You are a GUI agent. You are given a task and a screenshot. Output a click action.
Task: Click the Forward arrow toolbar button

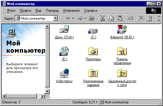(80, 18)
